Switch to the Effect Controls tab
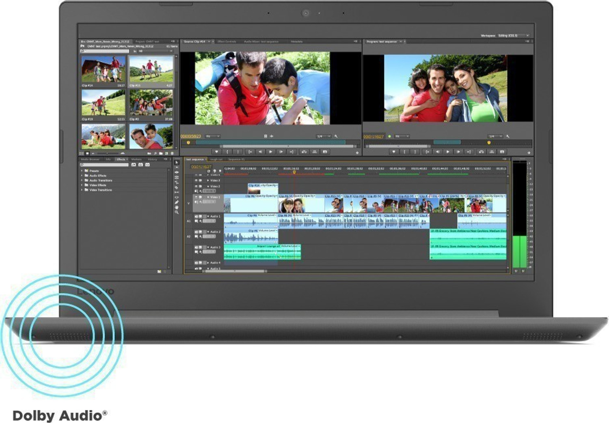Screen dimensions: 609x423 coord(226,41)
